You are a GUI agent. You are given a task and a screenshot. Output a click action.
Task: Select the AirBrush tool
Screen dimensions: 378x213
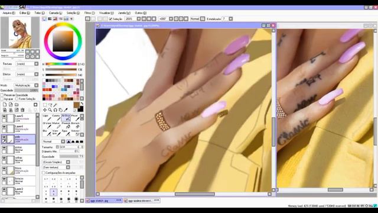click(x=66, y=118)
